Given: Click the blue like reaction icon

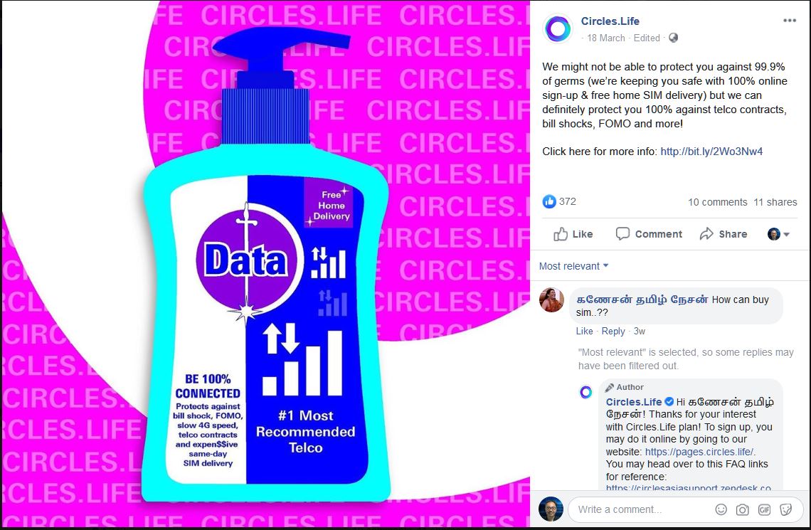Looking at the screenshot, I should click(x=548, y=201).
